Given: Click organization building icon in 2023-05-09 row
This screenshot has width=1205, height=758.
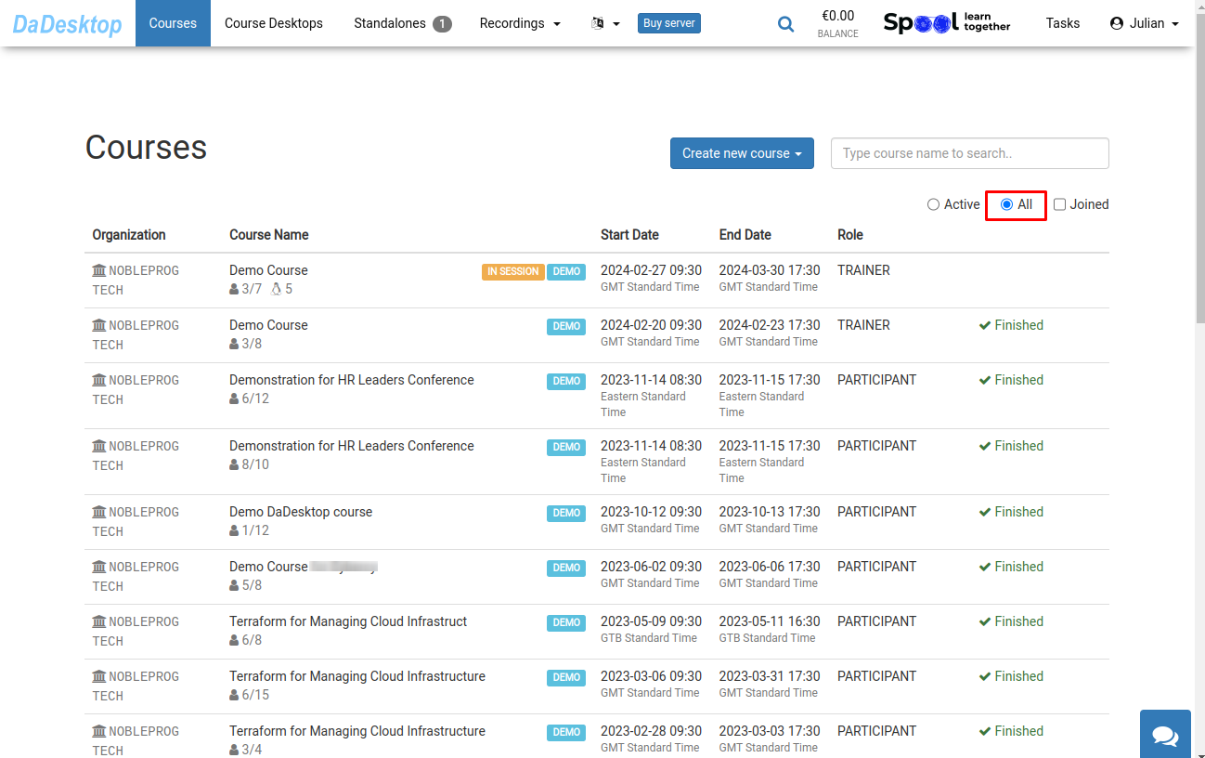Looking at the screenshot, I should point(99,621).
